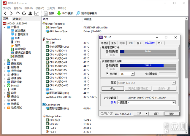This screenshot has width=190, height=136.
Task: Open the 查看(V) menu
Action: pyautogui.click(x=18, y=8)
